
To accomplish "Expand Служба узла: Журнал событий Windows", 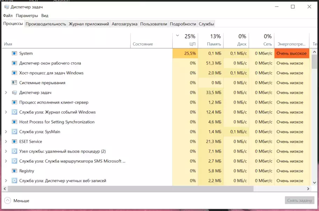I will tap(6, 112).
